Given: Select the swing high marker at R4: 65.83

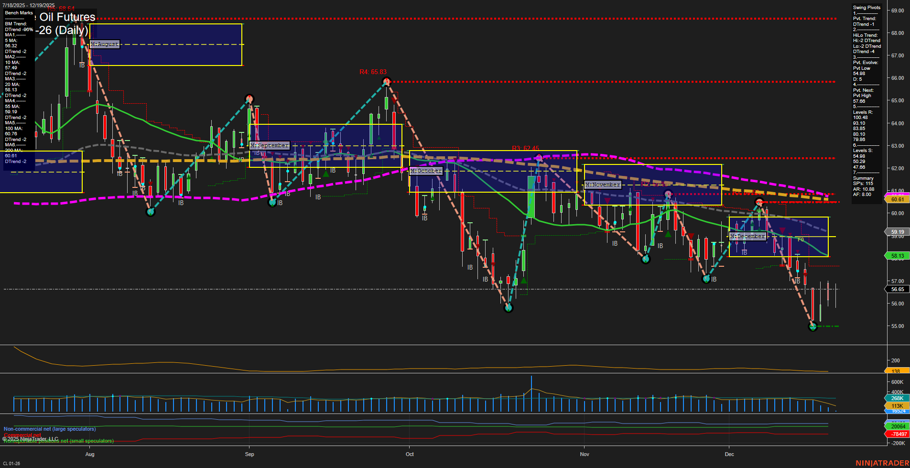Looking at the screenshot, I should point(387,82).
